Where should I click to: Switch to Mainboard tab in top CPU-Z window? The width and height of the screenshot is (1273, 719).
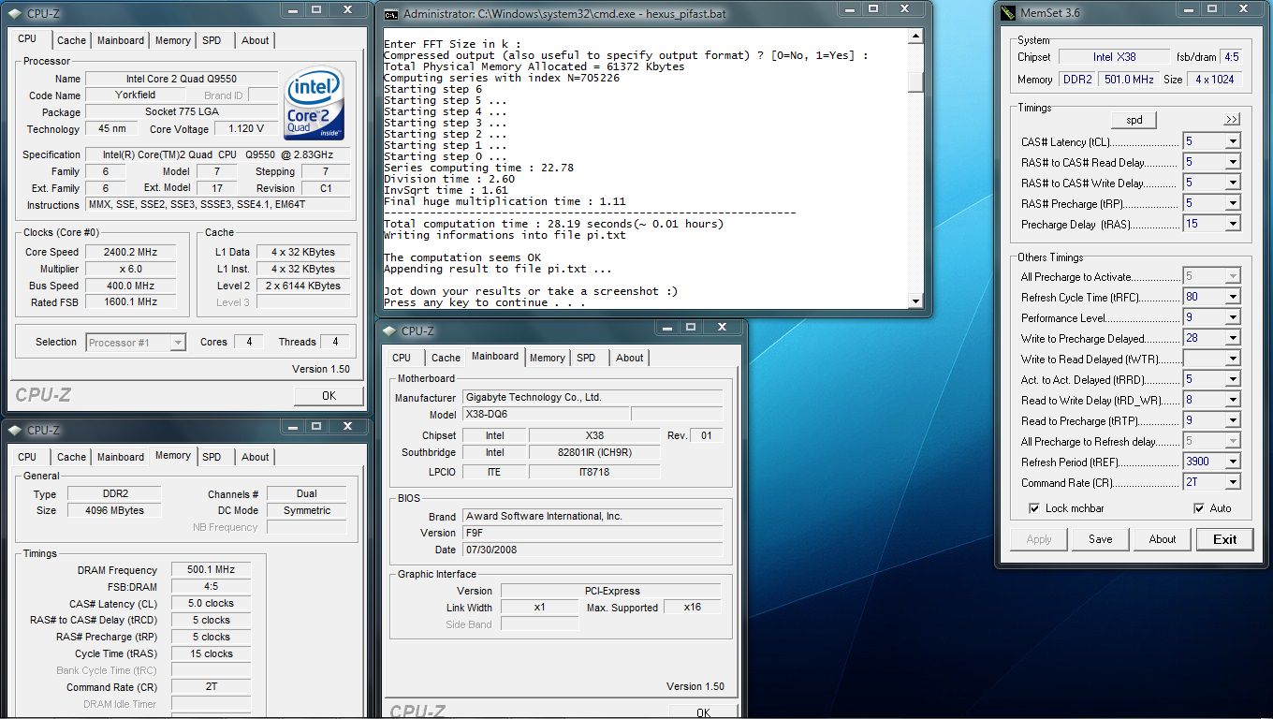[121, 40]
